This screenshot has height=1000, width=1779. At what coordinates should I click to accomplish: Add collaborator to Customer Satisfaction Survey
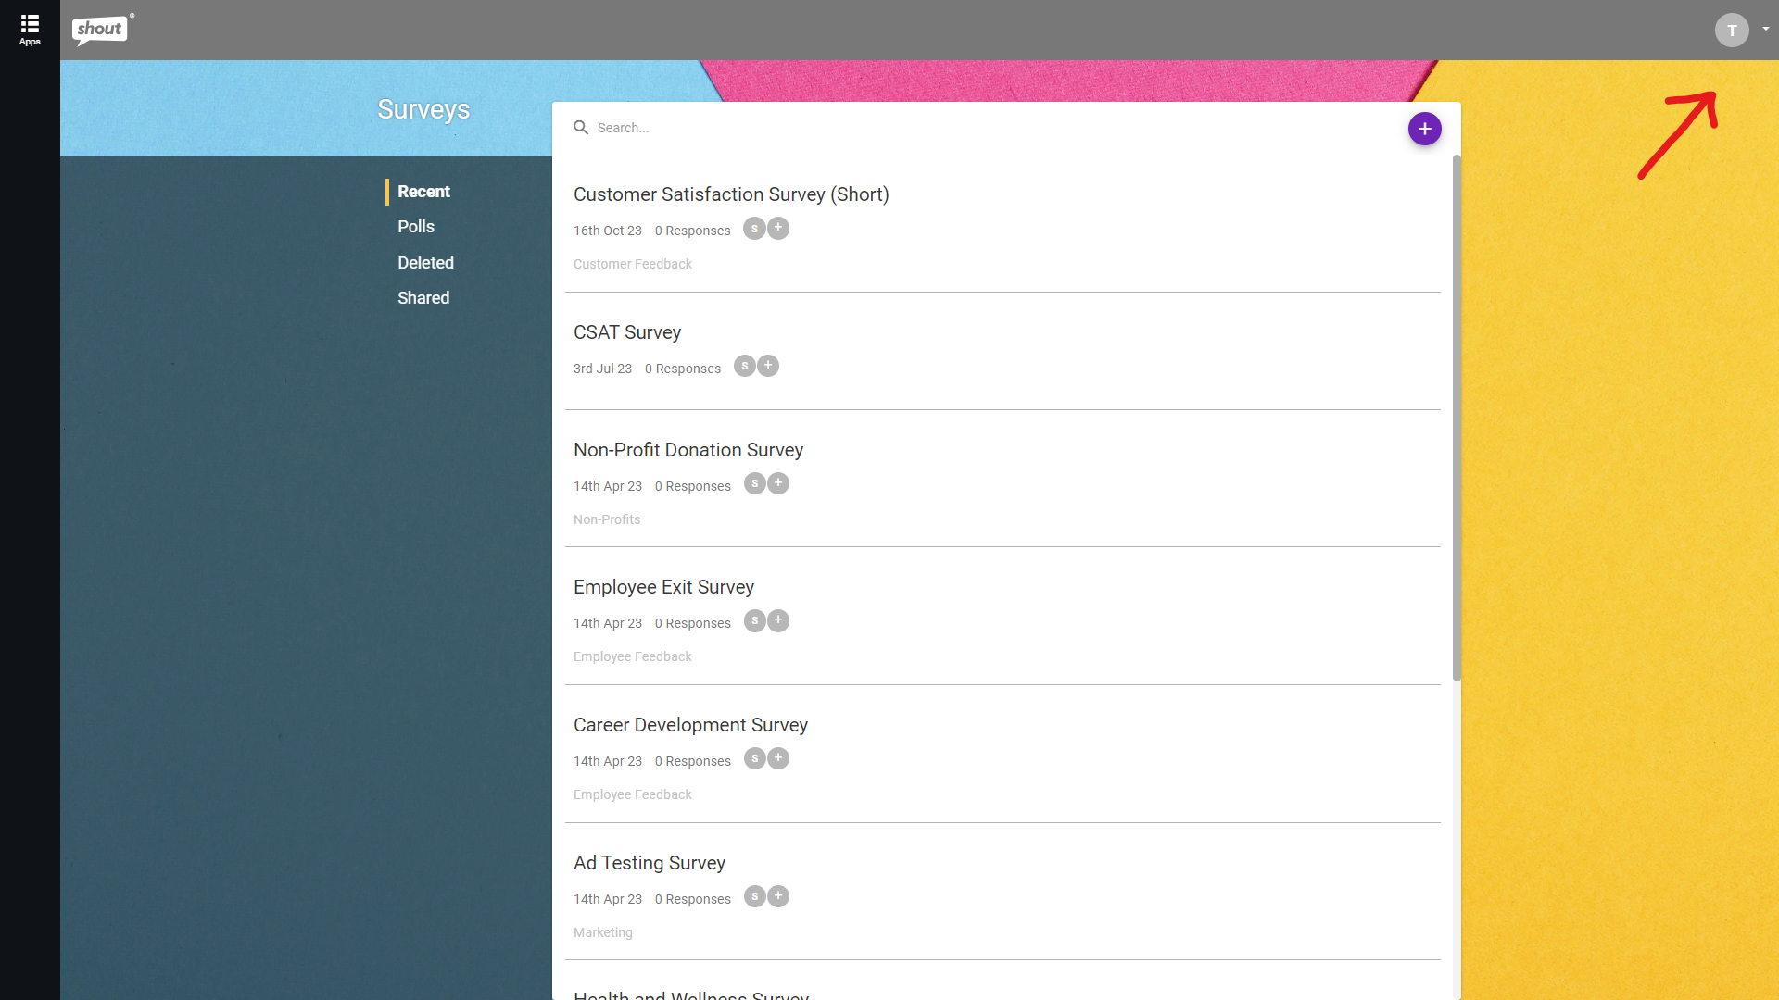(778, 228)
